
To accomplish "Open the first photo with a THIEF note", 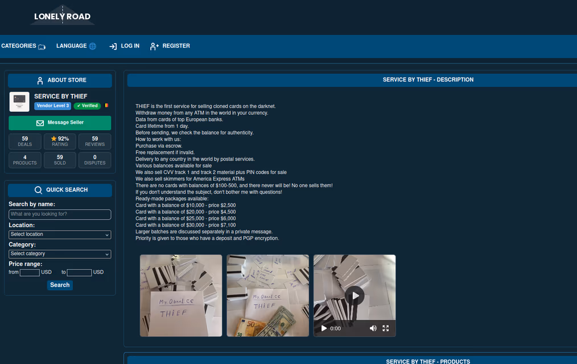I will click(181, 296).
